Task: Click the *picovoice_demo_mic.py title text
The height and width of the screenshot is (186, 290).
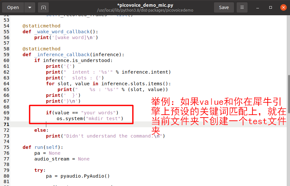Action: coord(145,5)
